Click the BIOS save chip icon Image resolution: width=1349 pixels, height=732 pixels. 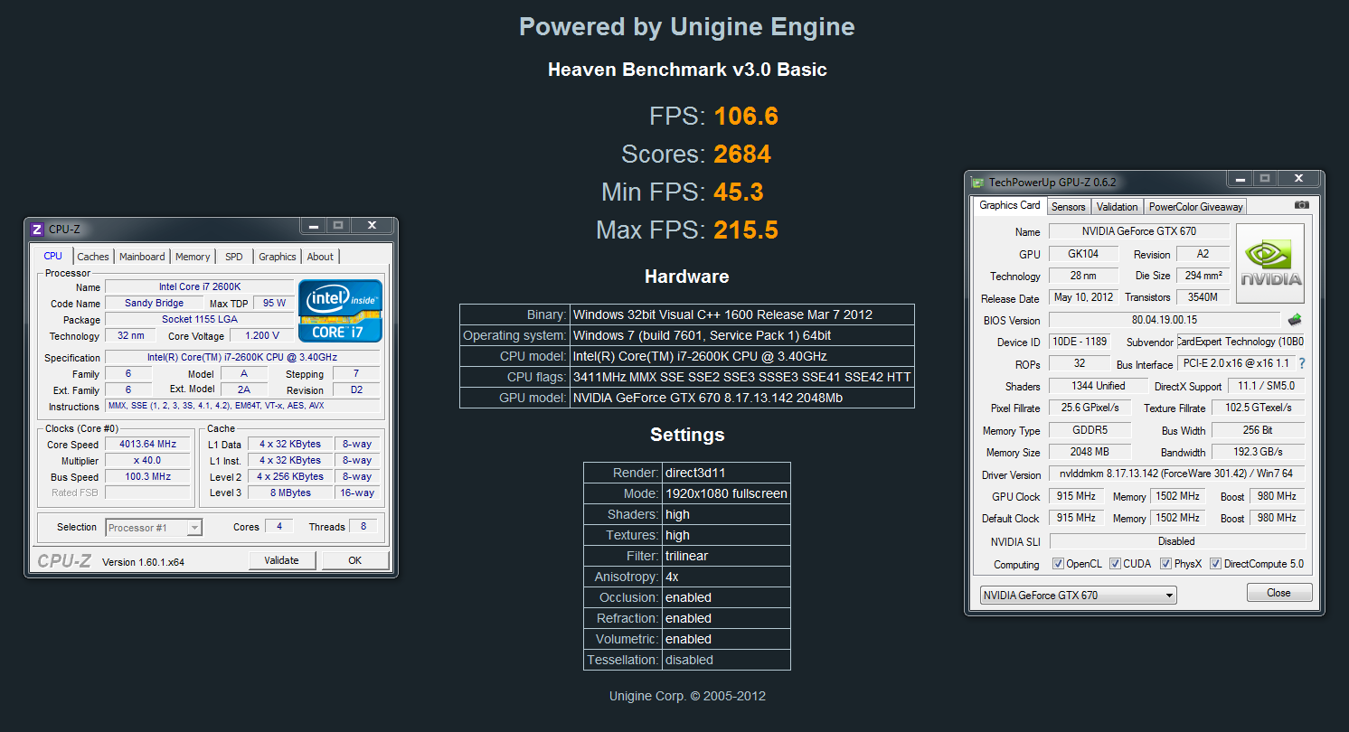pos(1295,320)
